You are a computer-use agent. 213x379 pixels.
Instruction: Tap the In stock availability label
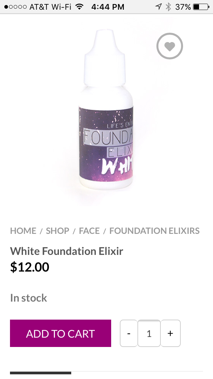pos(29,298)
